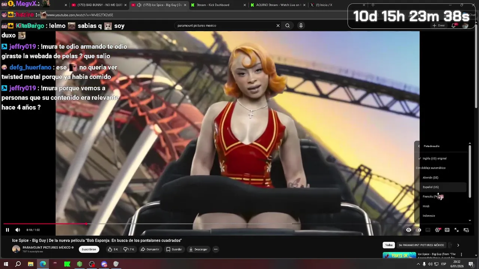This screenshot has width=479, height=269.
Task: Open AQUINO Stream Kick tab
Action: 279,5
